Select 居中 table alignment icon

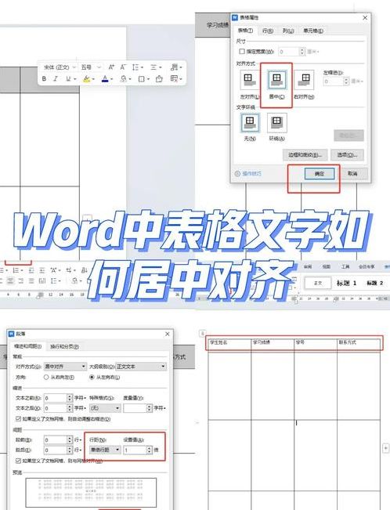tap(276, 80)
